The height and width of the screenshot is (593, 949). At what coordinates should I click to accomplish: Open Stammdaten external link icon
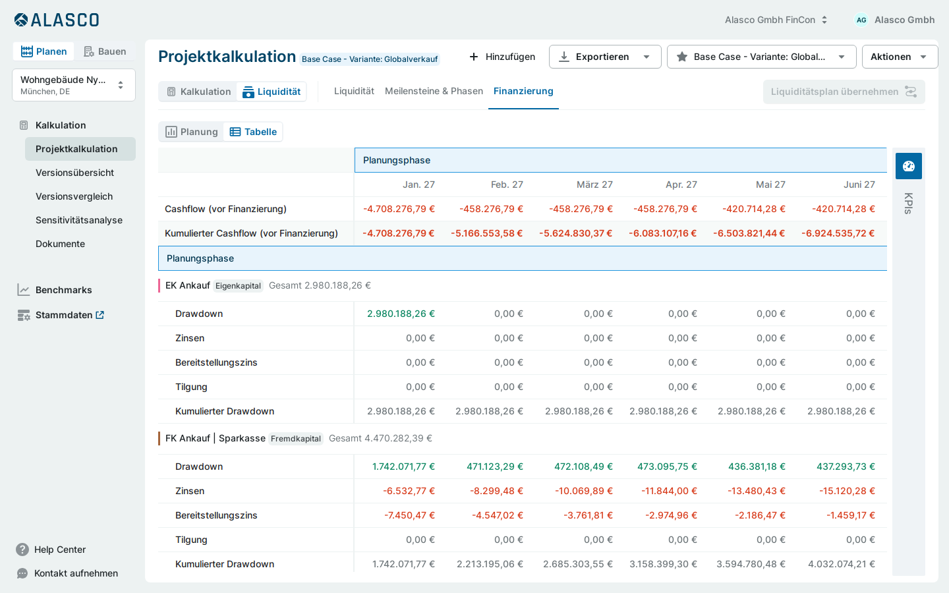click(x=100, y=315)
